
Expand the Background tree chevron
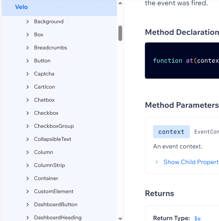[x=28, y=22]
